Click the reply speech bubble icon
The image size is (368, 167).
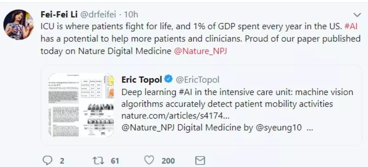coord(48,161)
